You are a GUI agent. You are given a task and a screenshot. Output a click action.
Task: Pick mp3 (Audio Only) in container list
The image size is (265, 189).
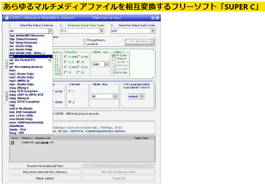tap(22, 78)
